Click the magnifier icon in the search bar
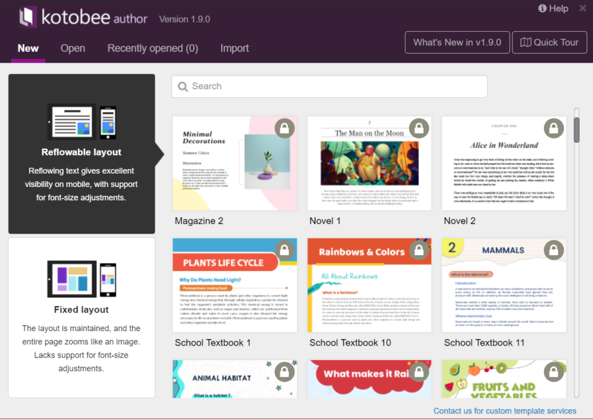The height and width of the screenshot is (419, 593). point(182,86)
